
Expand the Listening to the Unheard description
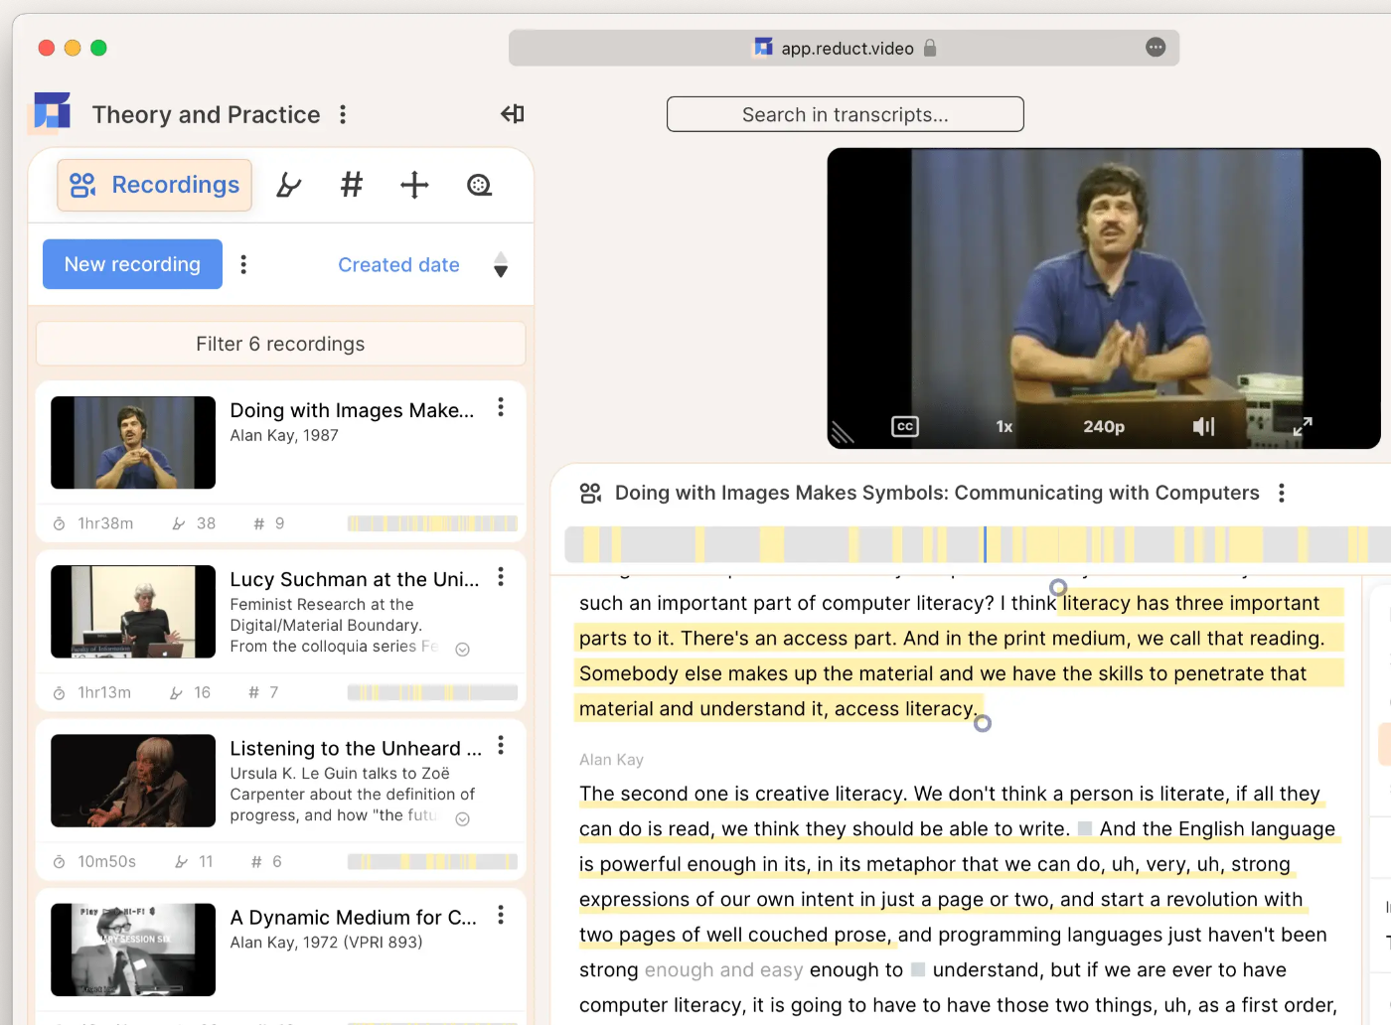click(462, 819)
